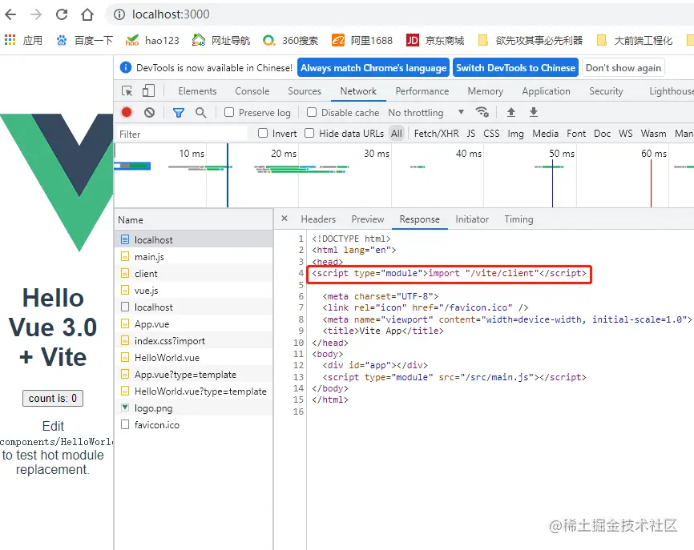The width and height of the screenshot is (694, 550).
Task: Filter requests by Font type
Action: point(576,134)
